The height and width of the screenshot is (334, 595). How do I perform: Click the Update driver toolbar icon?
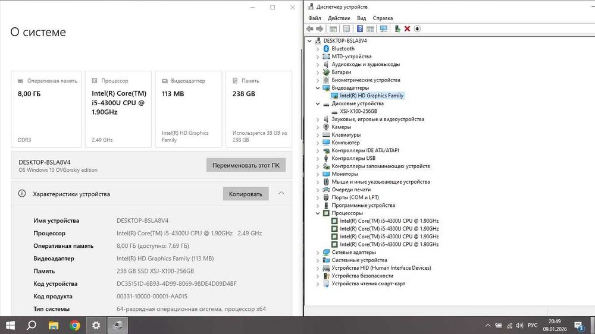coord(397,29)
